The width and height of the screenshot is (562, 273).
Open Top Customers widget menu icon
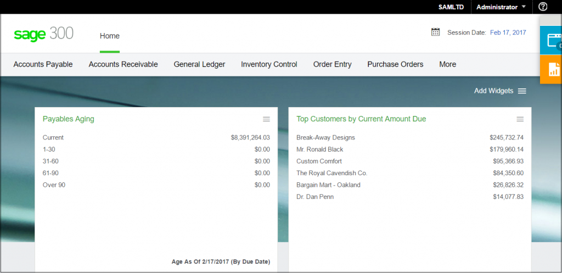pyautogui.click(x=520, y=119)
